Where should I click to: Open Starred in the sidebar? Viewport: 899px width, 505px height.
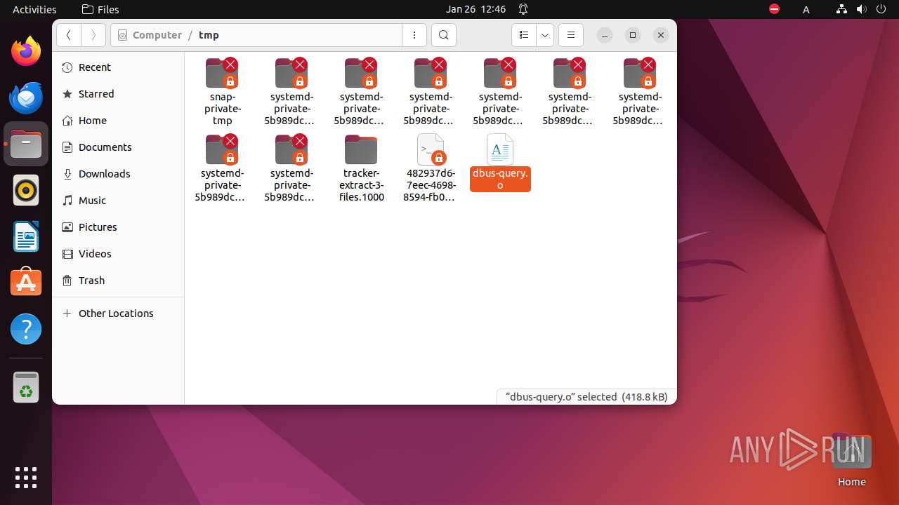tap(118, 94)
